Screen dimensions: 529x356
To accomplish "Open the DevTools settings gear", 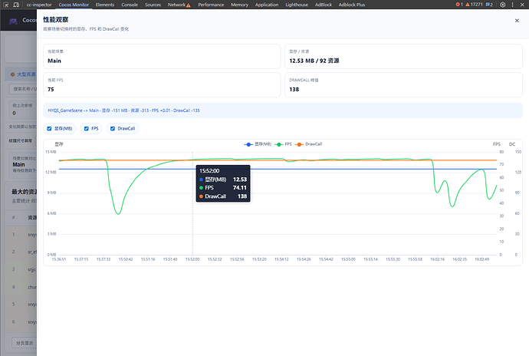I will 503,5.
